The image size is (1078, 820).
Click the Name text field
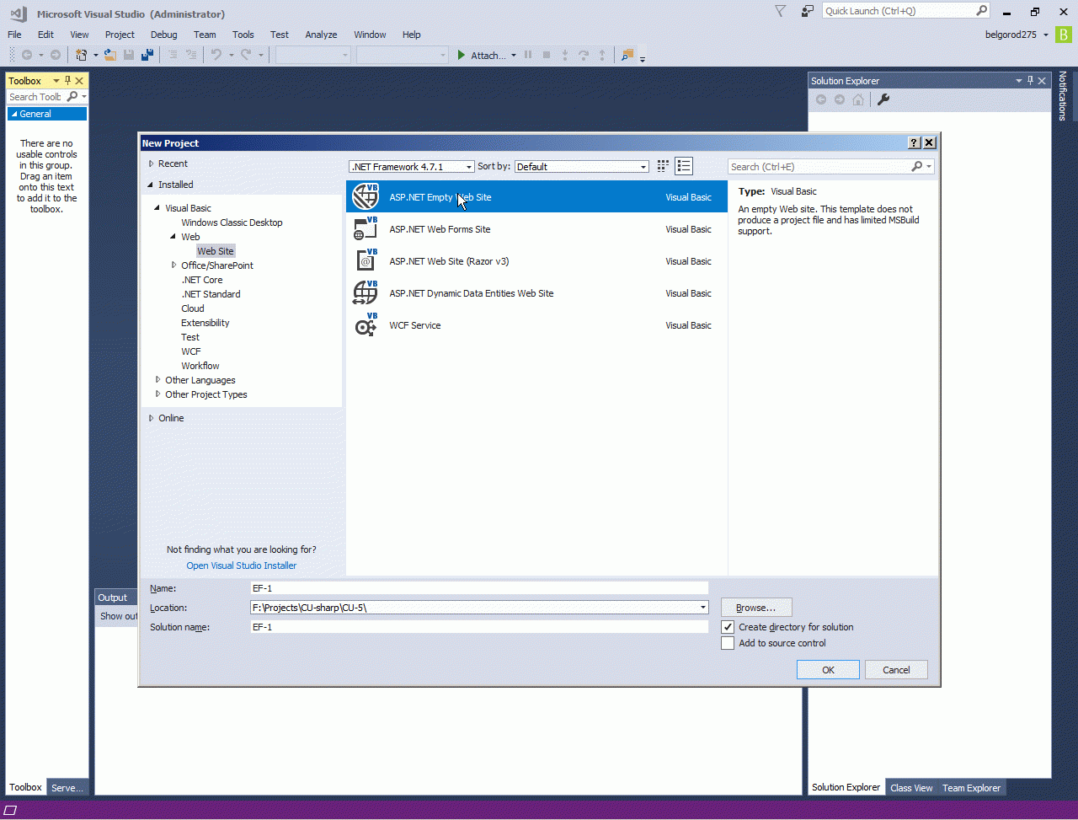coord(479,588)
